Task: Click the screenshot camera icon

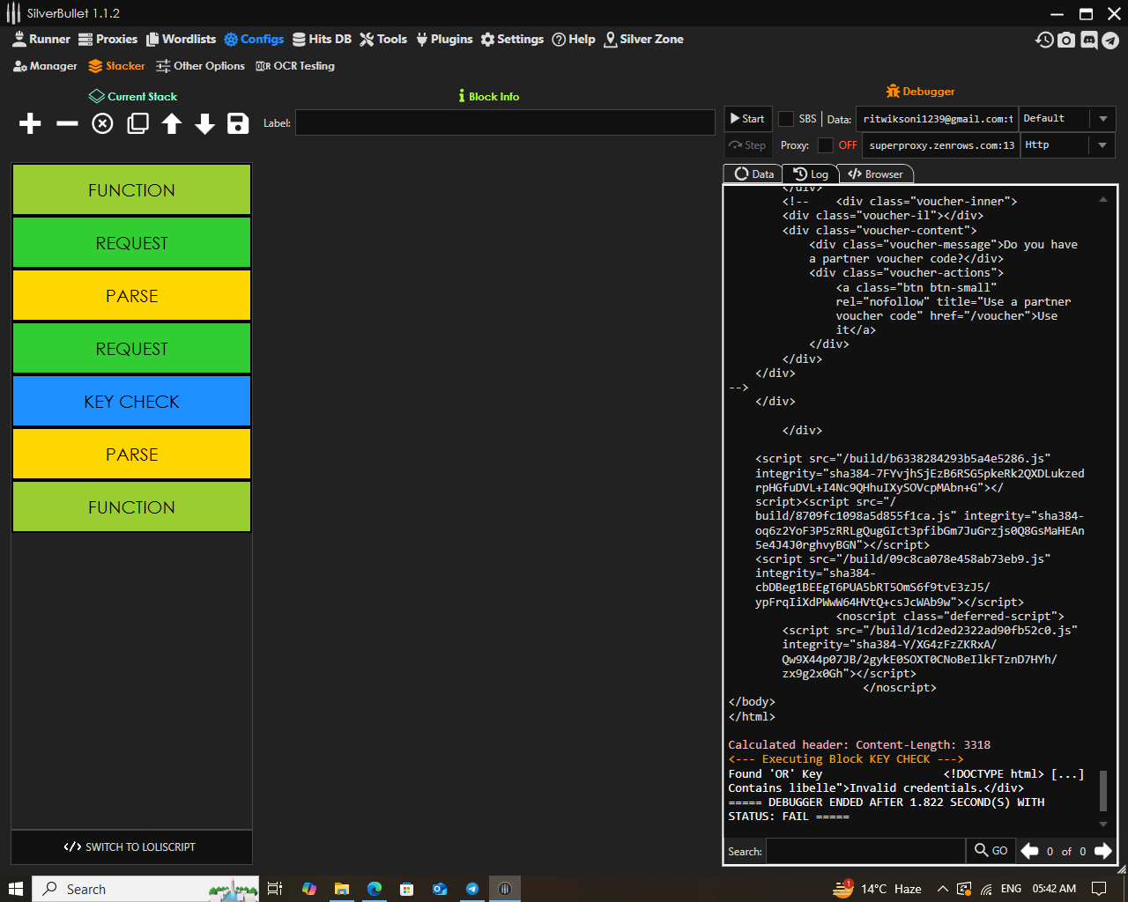Action: coord(1066,40)
